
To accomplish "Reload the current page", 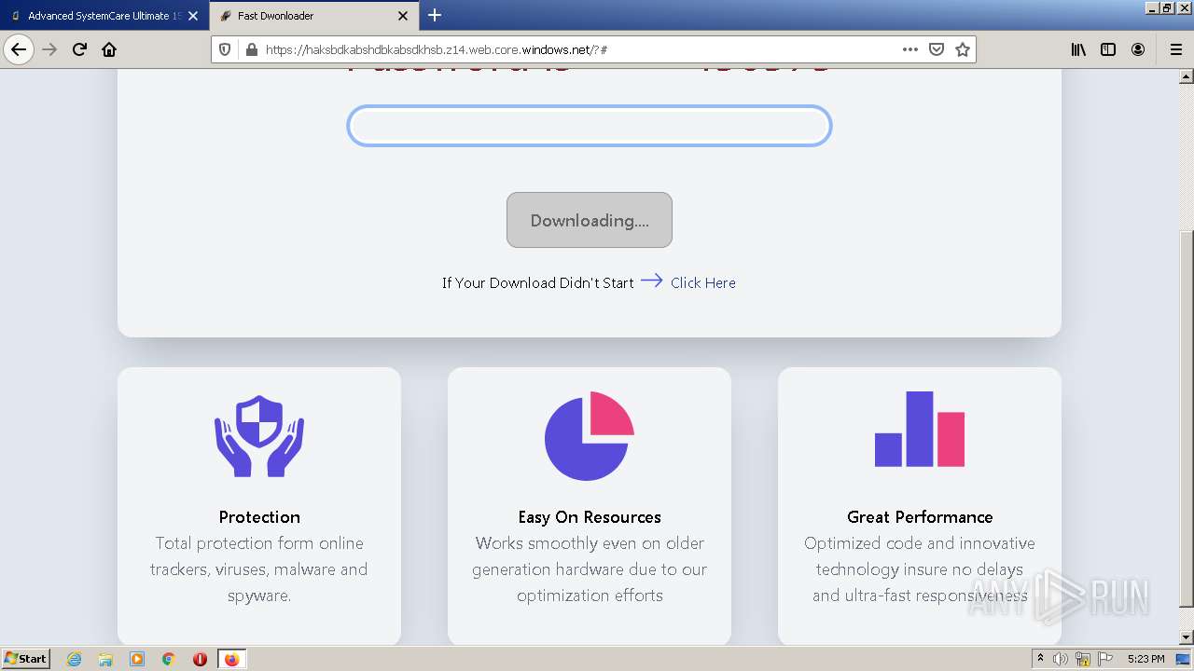I will (79, 49).
